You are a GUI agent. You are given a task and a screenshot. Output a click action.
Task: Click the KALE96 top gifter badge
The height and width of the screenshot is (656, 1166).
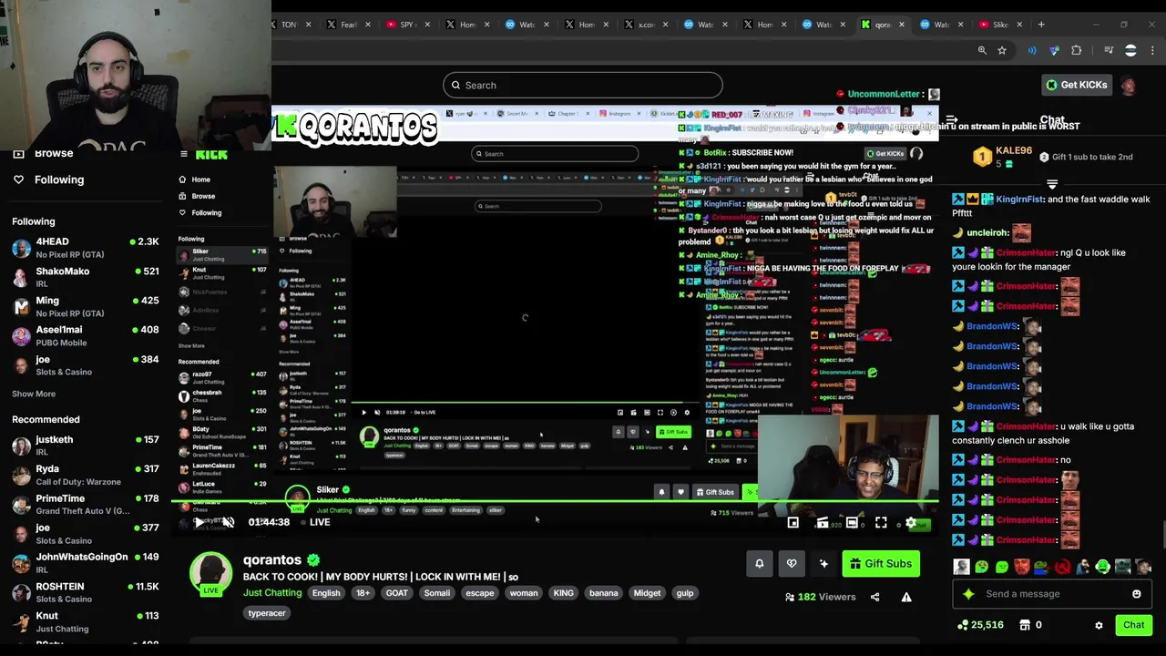click(x=982, y=157)
